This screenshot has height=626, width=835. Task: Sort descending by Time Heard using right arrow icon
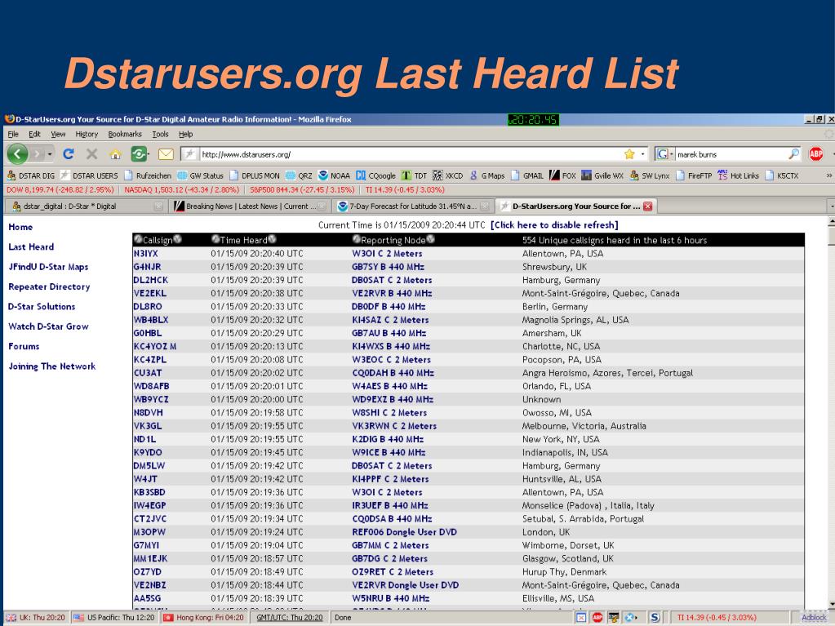tap(272, 239)
